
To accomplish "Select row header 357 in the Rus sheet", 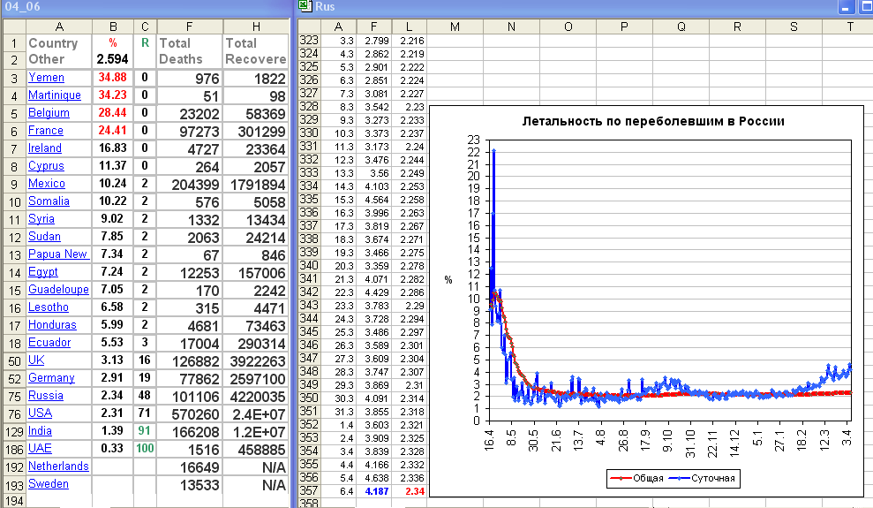I will click(309, 491).
